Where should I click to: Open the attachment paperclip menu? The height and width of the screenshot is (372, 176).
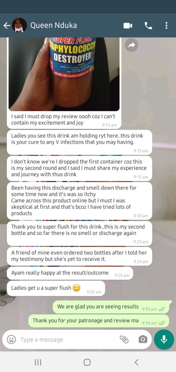pyautogui.click(x=124, y=340)
